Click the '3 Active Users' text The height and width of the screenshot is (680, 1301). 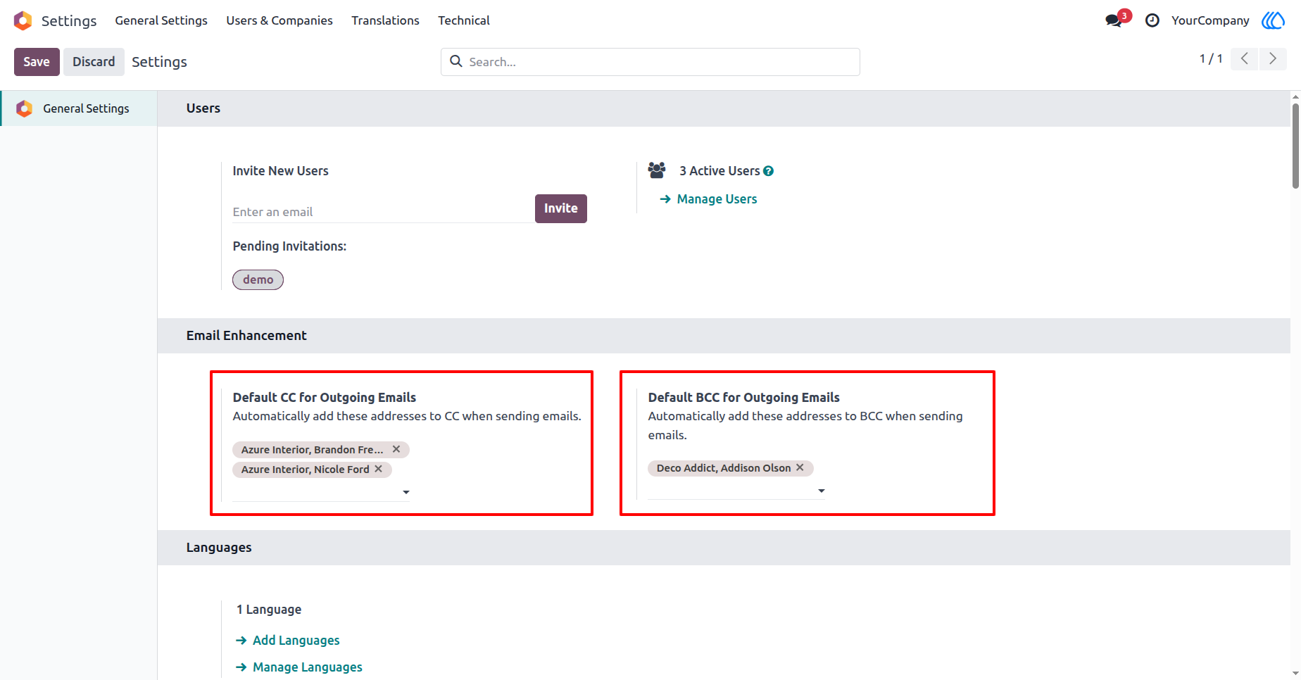(719, 171)
